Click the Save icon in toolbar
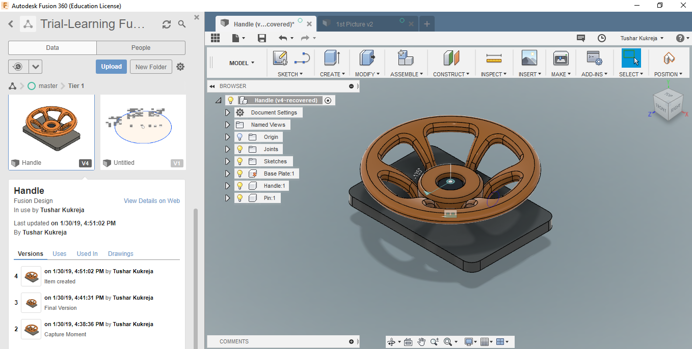692x349 pixels. click(x=262, y=38)
